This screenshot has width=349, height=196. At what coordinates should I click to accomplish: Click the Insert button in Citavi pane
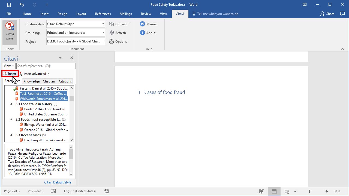coord(10,74)
